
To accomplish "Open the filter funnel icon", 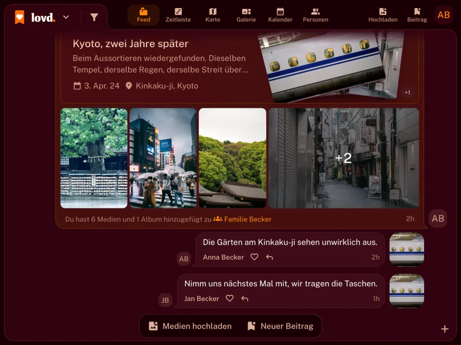I will (x=94, y=18).
